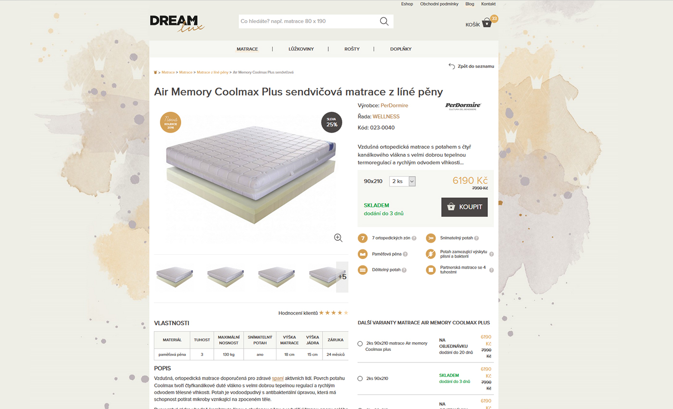Click help icon next to Paměťová pěna
This screenshot has height=409, width=673.
pos(405,254)
